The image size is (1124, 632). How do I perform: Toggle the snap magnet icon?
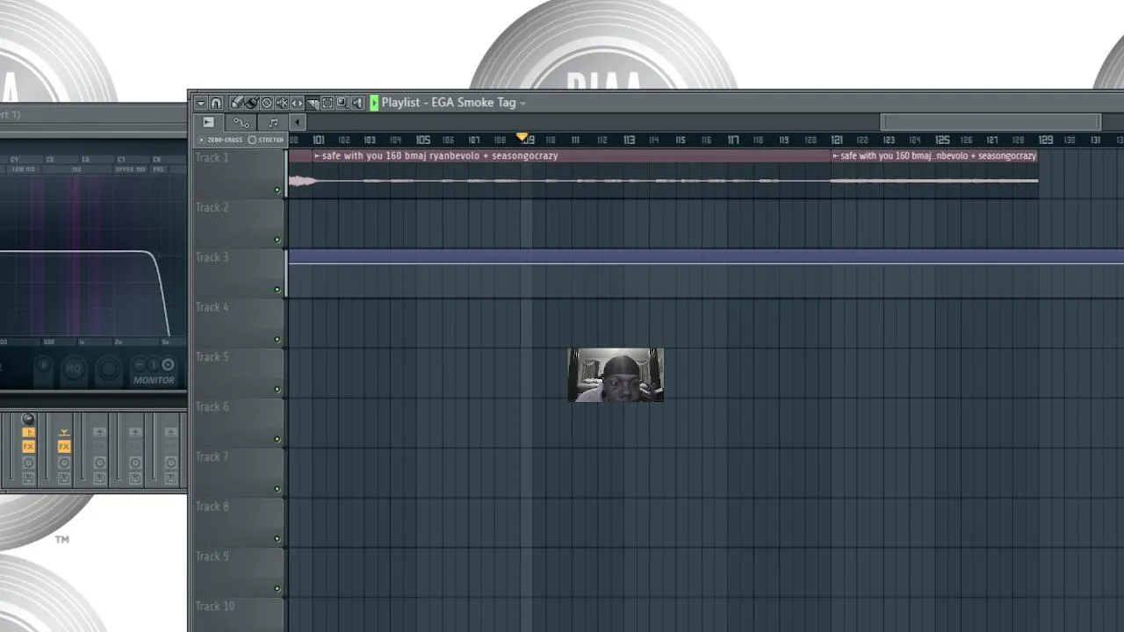coord(216,103)
